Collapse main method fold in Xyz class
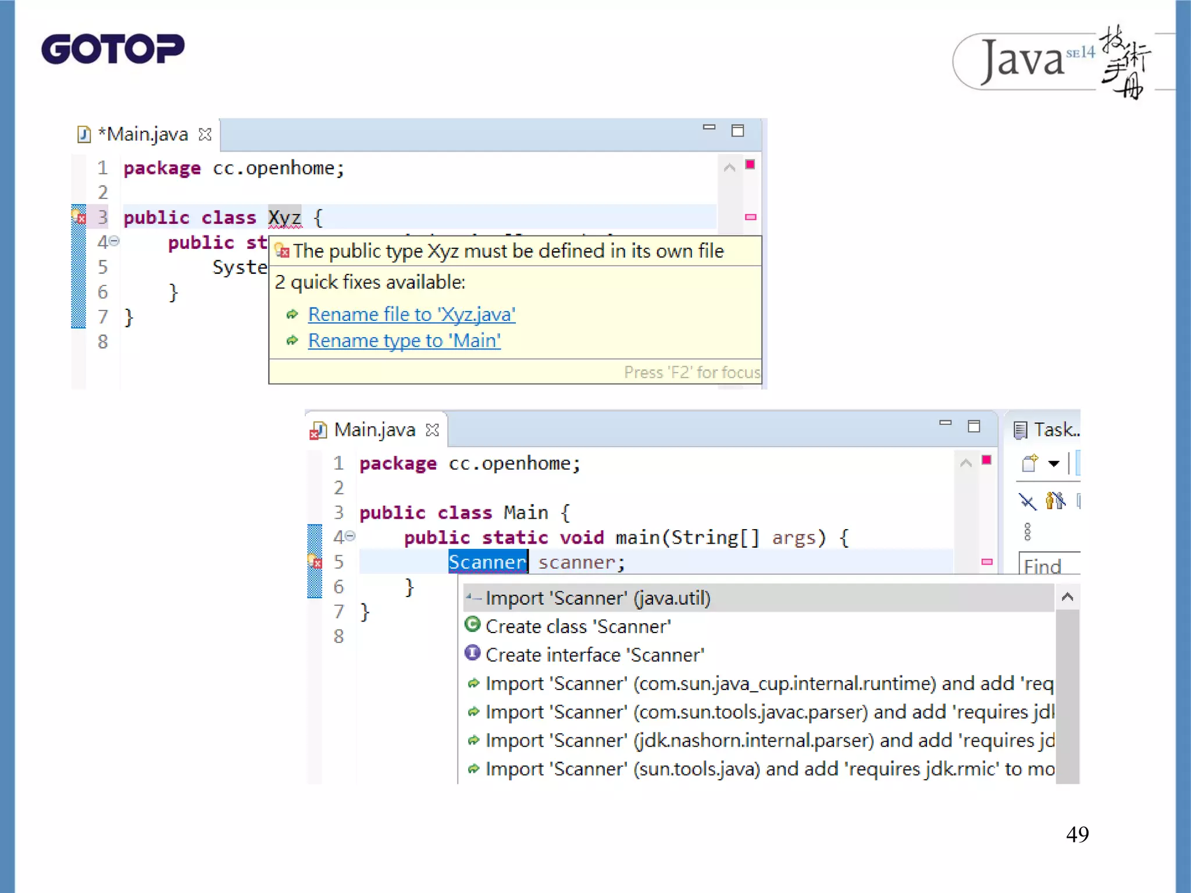The width and height of the screenshot is (1191, 893). pos(115,241)
